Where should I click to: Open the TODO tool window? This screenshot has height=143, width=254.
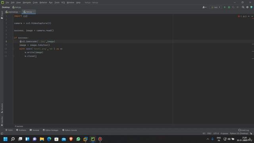pos(9,130)
